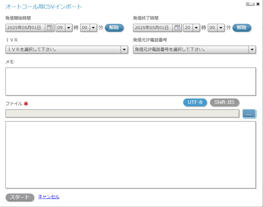Click the スタート button
Viewport: 263px width, 207px height.
pos(20,197)
